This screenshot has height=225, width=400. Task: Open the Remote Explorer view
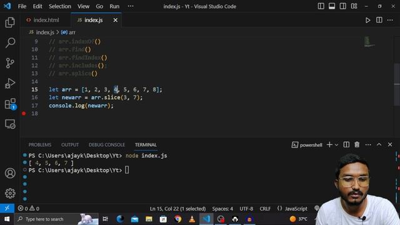[x=10, y=124]
